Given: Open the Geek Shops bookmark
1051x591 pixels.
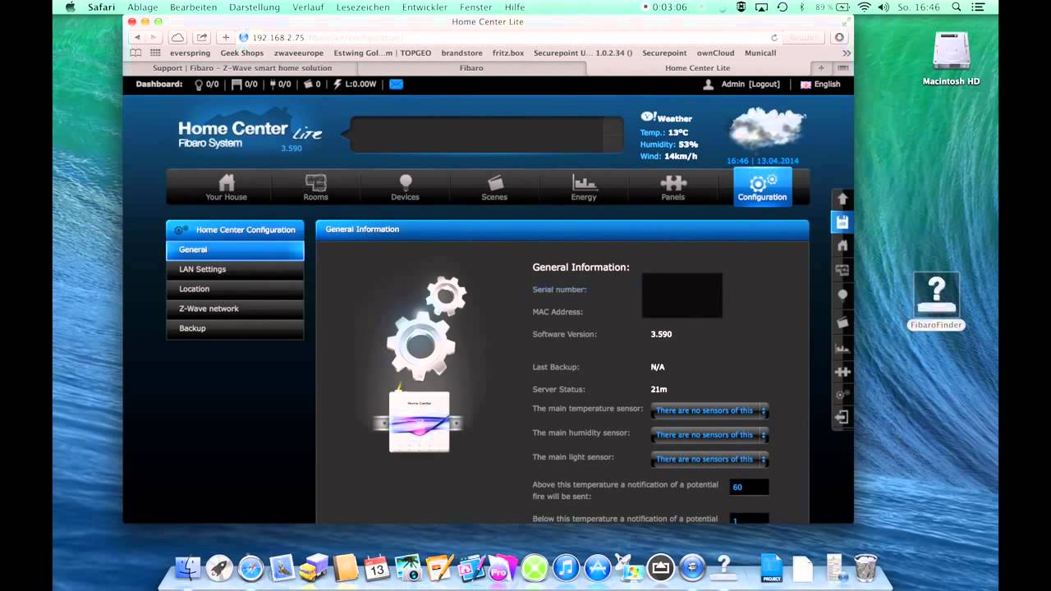Looking at the screenshot, I should (x=241, y=53).
